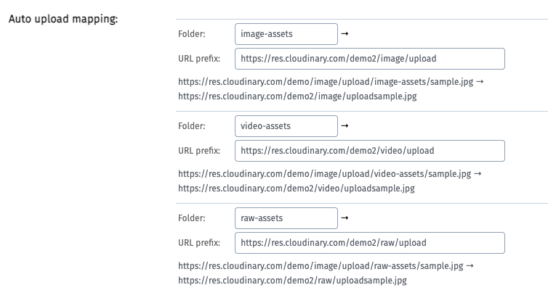548x298 pixels.
Task: Focus the image-assets folder input field
Action: coord(286,34)
